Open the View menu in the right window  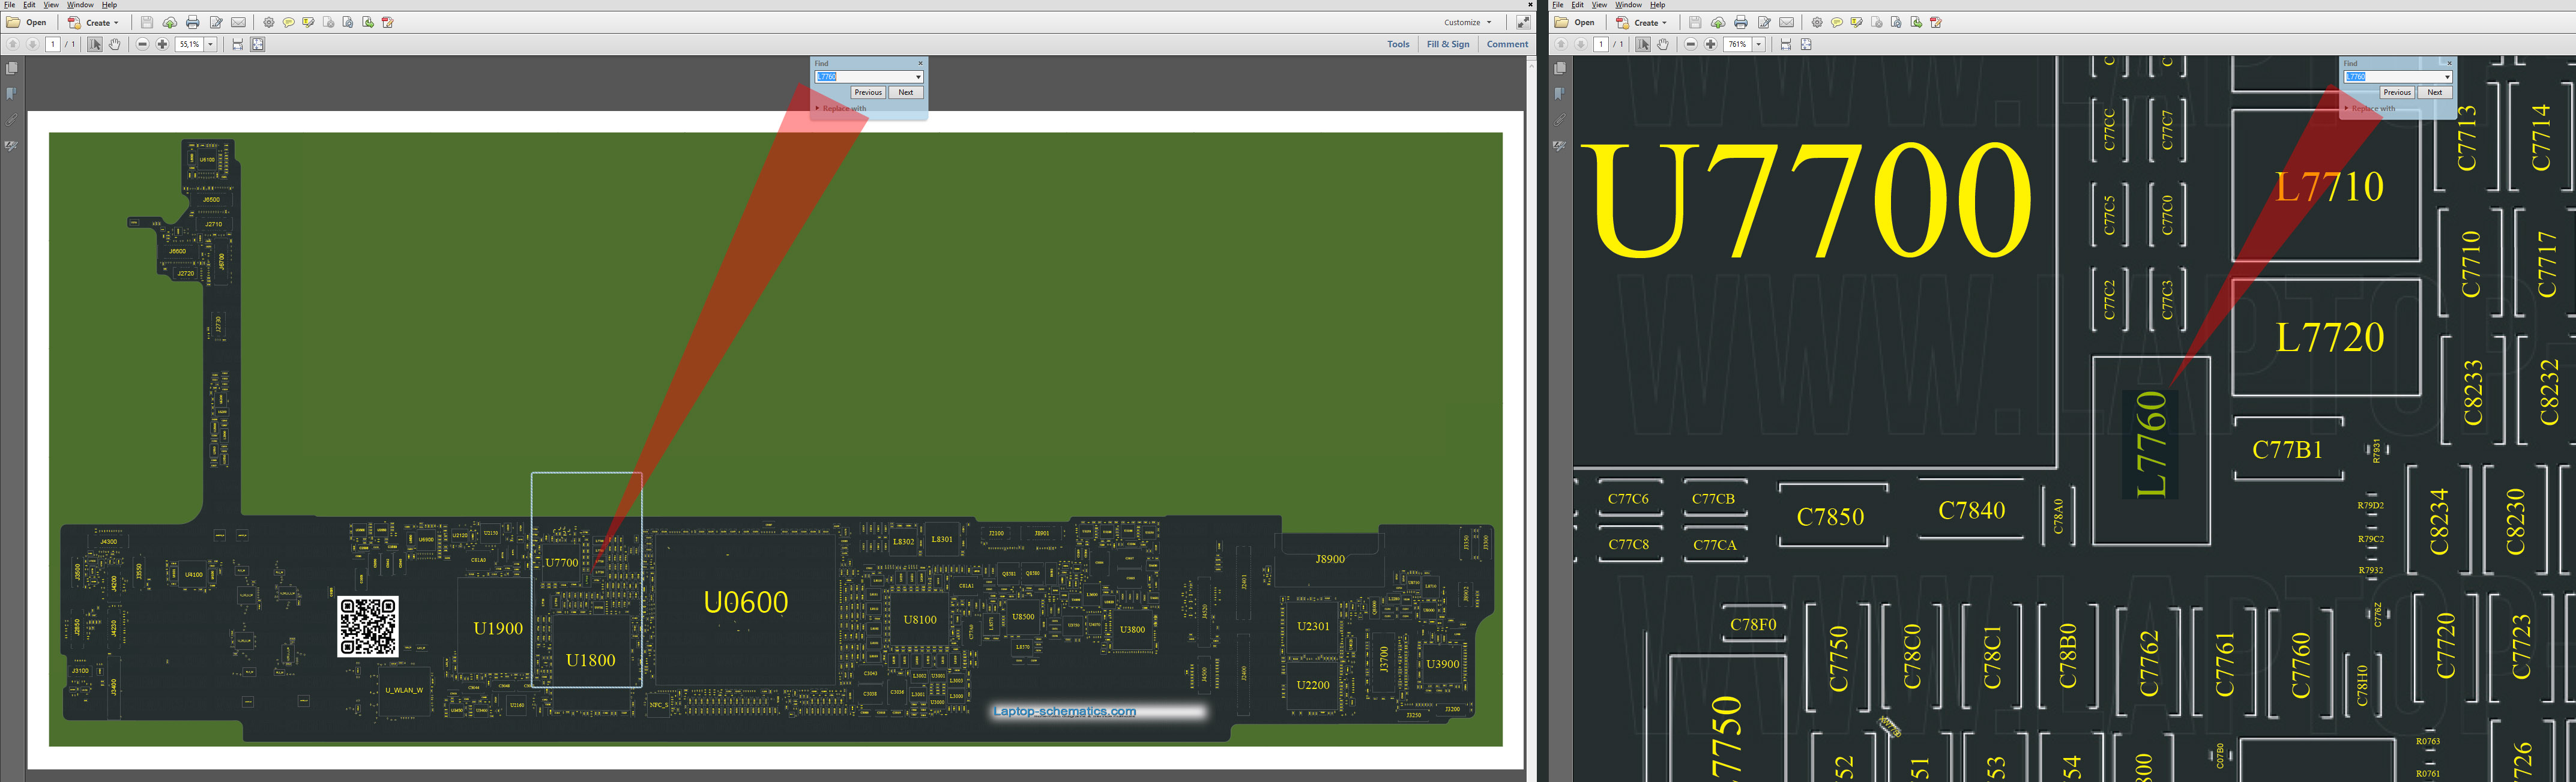[x=1599, y=5]
